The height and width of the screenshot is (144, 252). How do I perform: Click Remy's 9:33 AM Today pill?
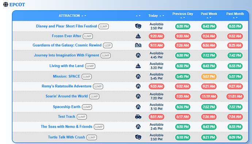coord(156,86)
